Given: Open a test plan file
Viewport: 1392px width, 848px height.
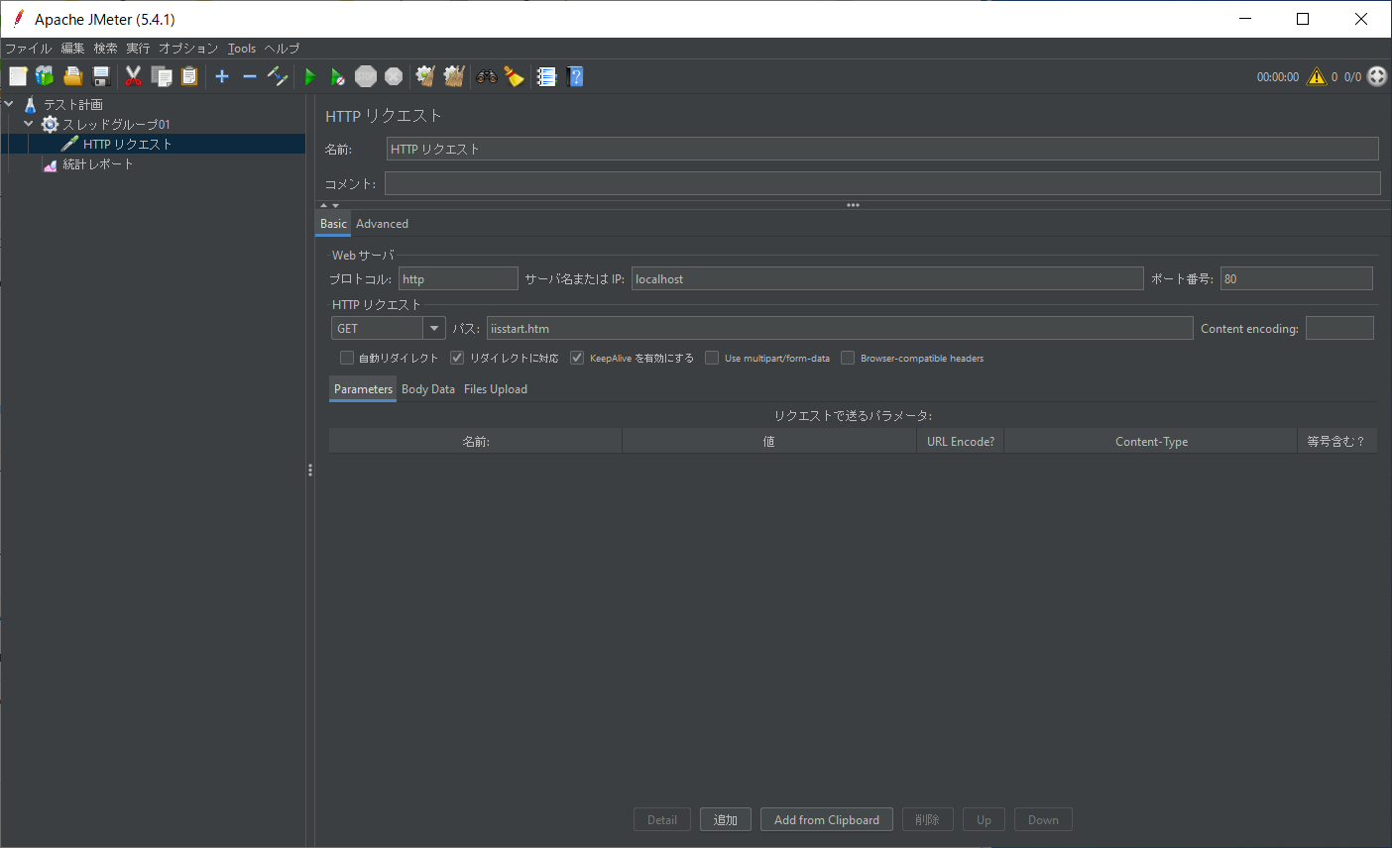Looking at the screenshot, I should (x=72, y=76).
